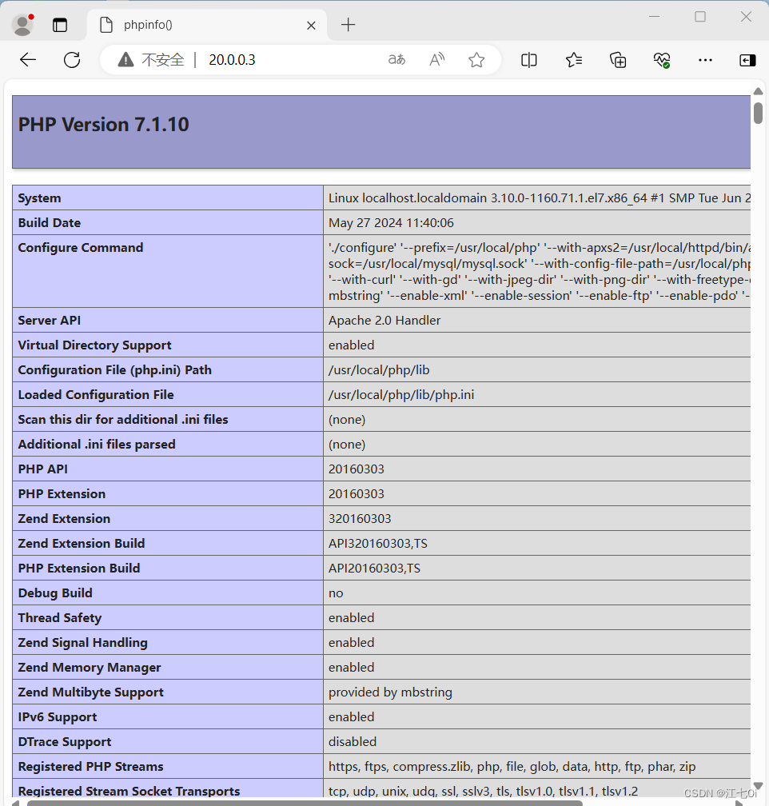This screenshot has width=769, height=806.
Task: Open the tab actions menu icon
Action: point(60,25)
